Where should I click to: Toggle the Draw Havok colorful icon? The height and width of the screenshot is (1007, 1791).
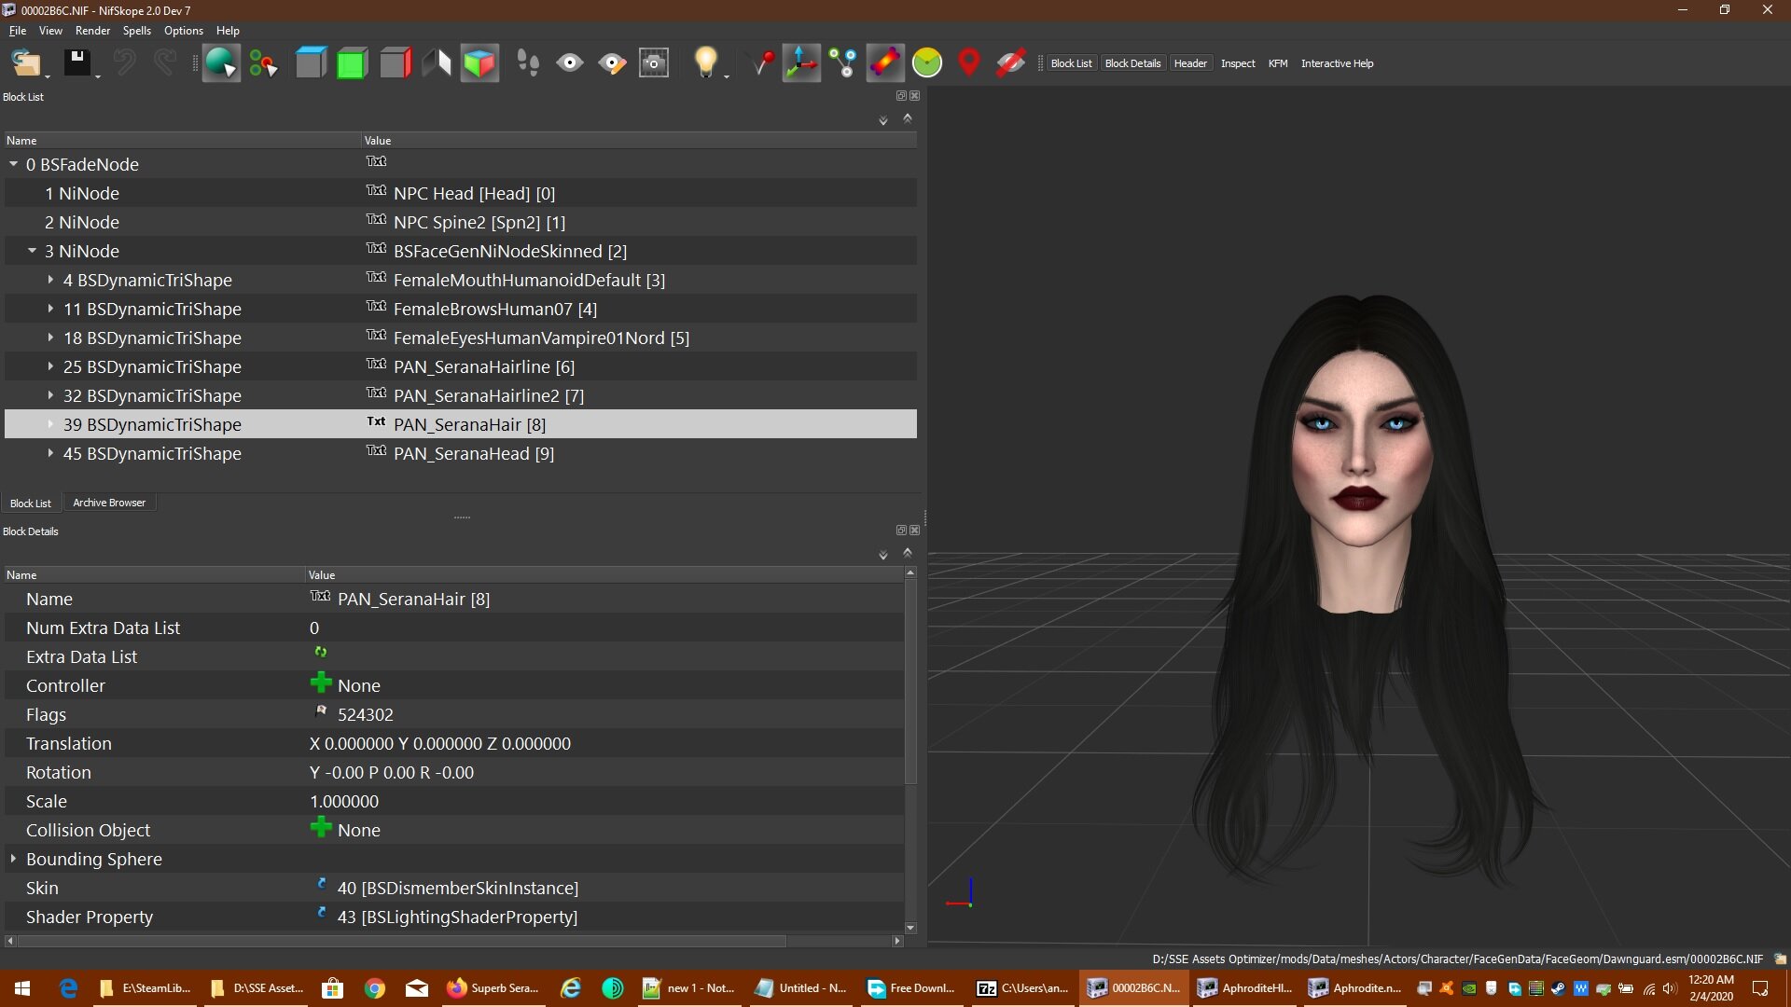pos(885,63)
